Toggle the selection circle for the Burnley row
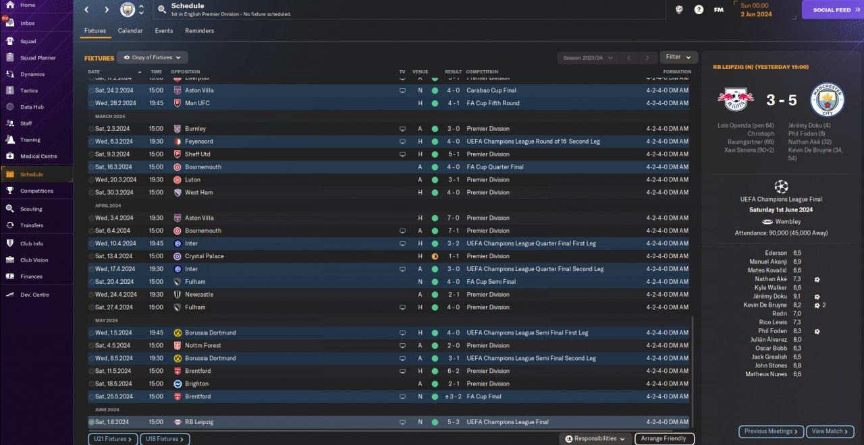The width and height of the screenshot is (864, 445). [x=92, y=129]
